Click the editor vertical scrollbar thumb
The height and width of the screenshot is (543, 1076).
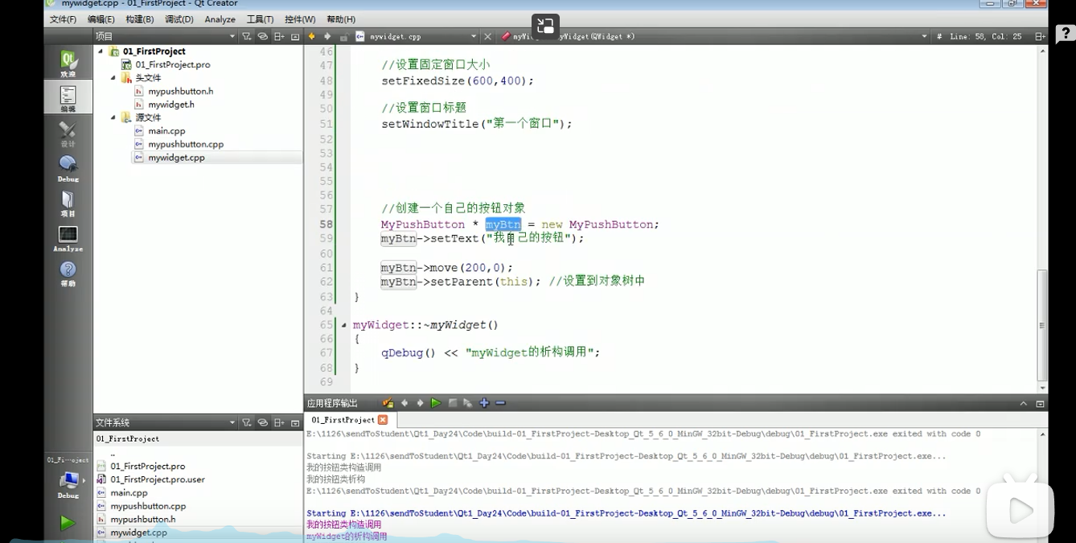point(1042,324)
